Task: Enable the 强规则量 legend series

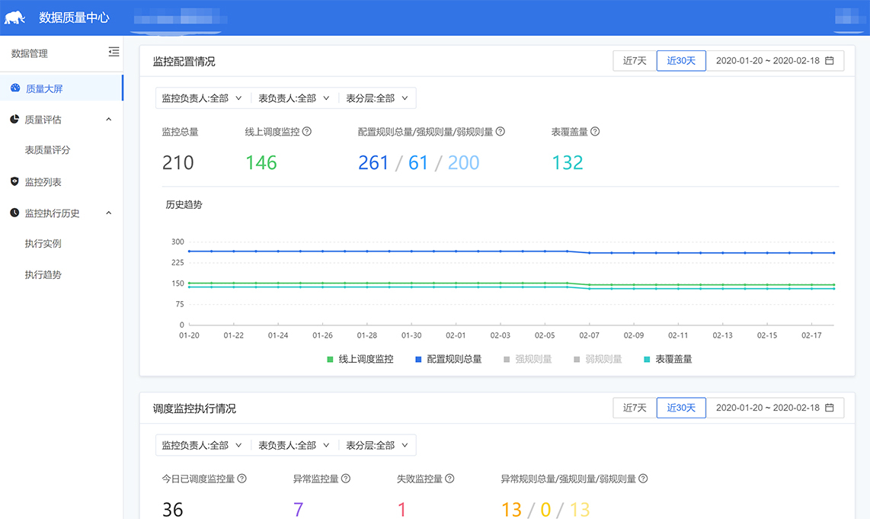Action: [526, 359]
